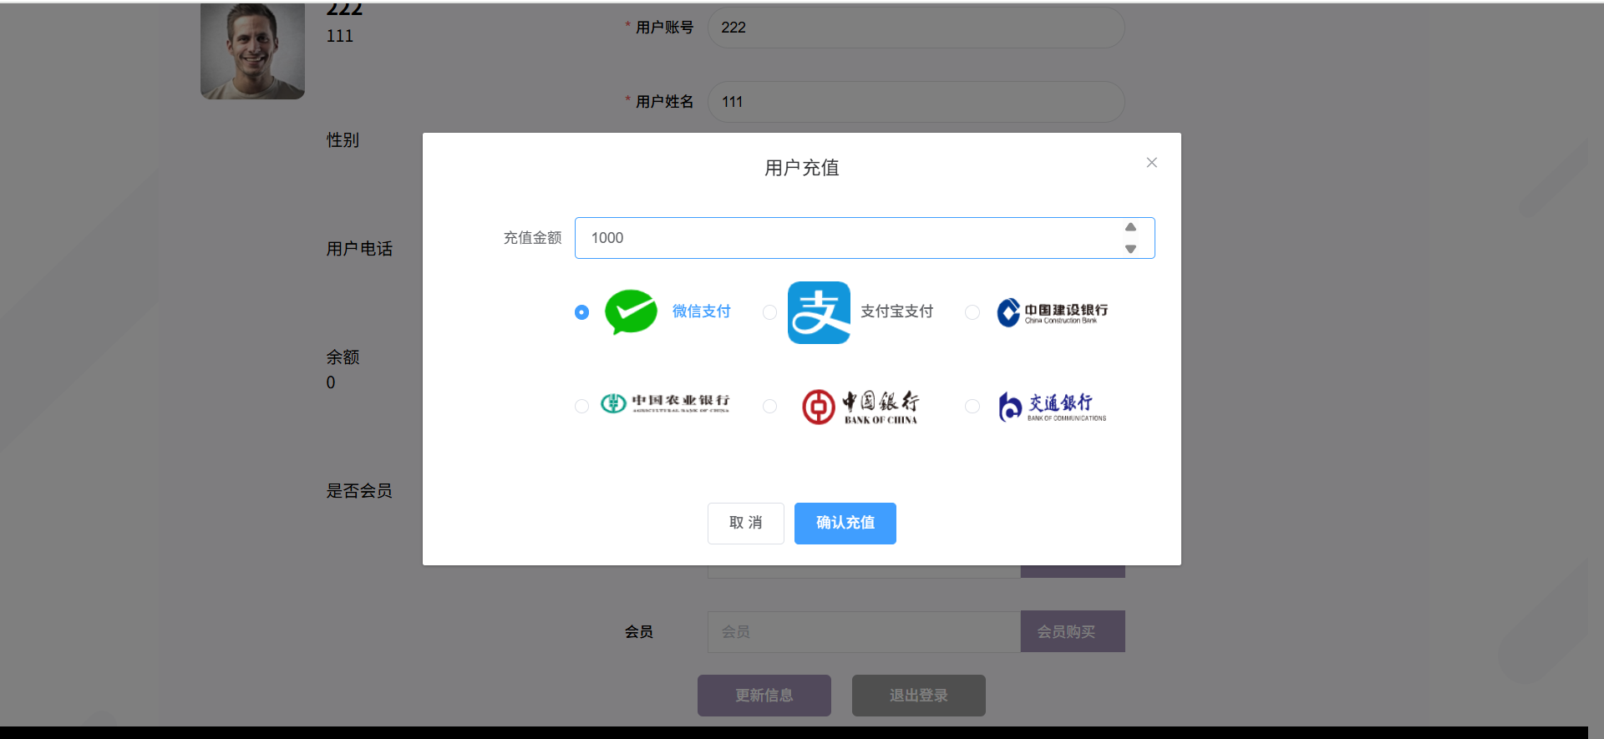Click the 用户电话 label in sidebar
The image size is (1604, 739).
[x=359, y=249]
